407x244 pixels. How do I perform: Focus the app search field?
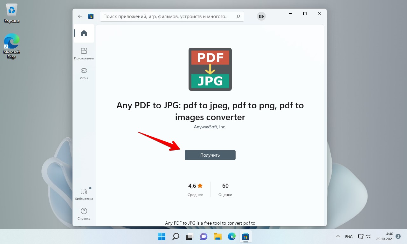pyautogui.click(x=172, y=17)
